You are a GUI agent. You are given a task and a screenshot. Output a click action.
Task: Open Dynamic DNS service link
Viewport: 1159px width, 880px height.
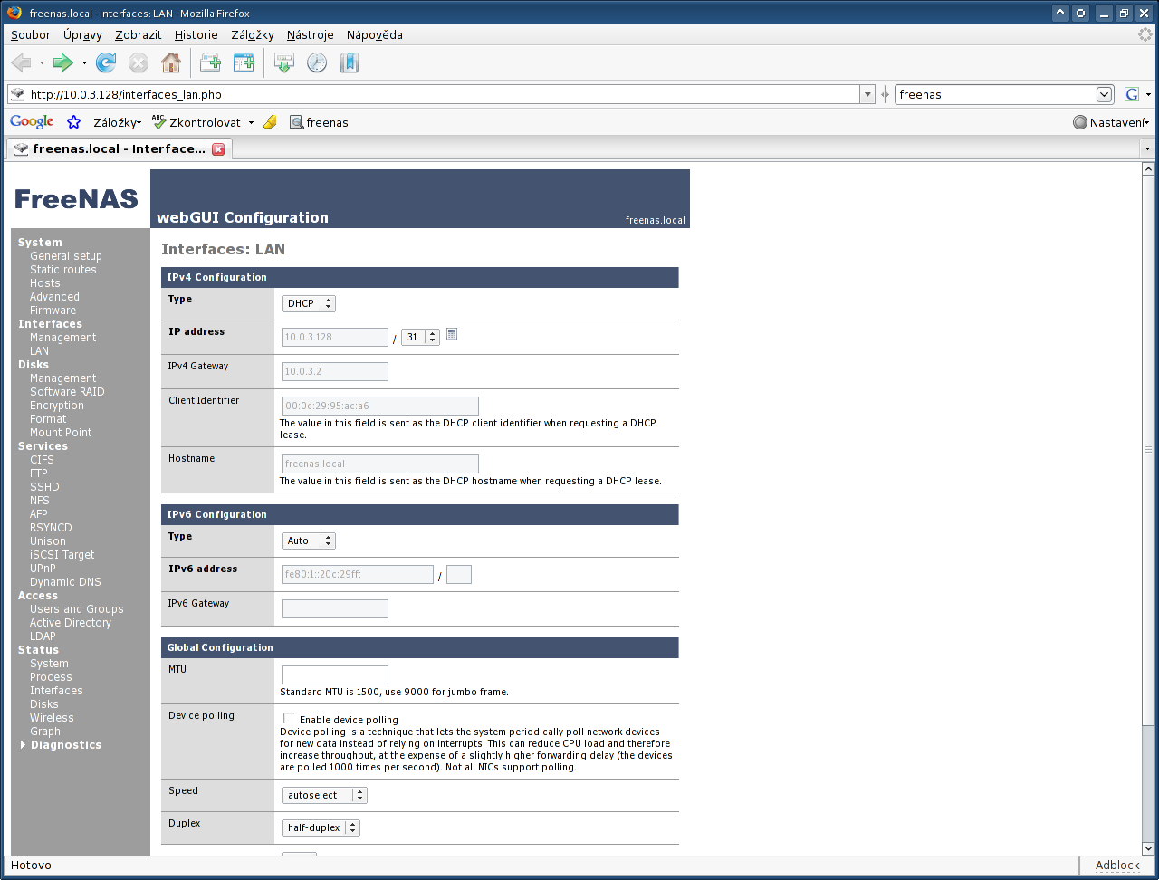(65, 582)
